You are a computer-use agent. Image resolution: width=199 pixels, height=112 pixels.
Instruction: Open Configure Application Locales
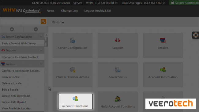click(x=21, y=71)
